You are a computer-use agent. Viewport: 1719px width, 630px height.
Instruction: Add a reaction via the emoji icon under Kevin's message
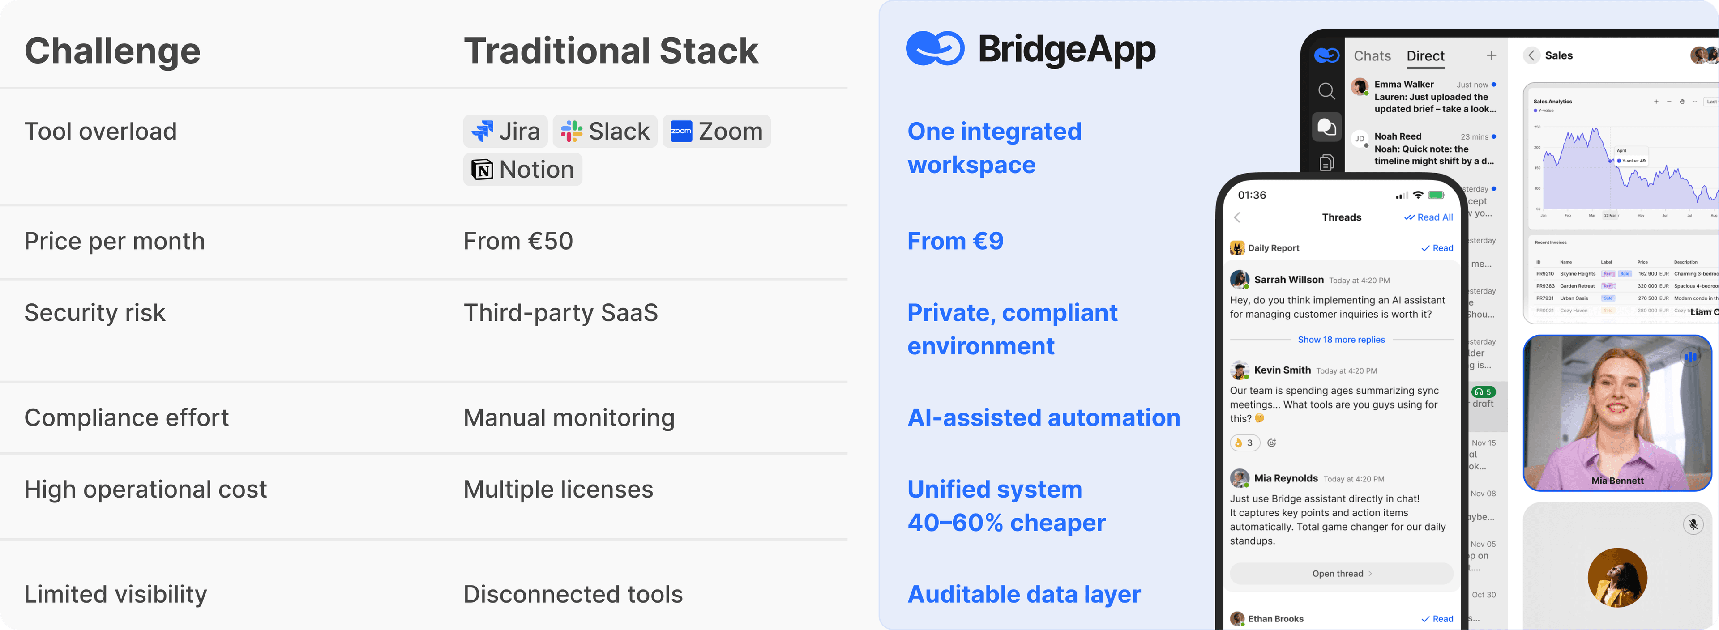1272,442
